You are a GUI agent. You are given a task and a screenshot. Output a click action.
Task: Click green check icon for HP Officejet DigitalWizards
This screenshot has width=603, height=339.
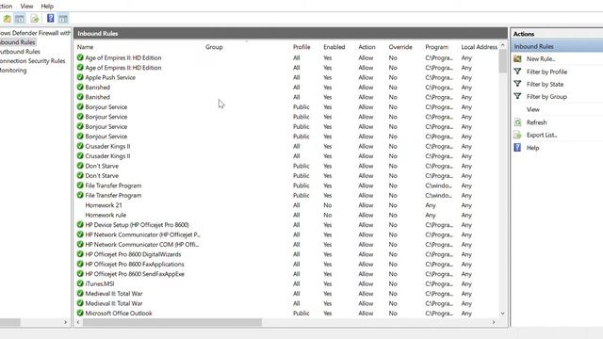[80, 254]
